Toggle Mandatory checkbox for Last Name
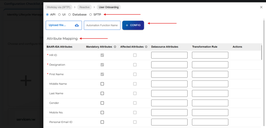Viewport: 266px width, 128px height. pos(102,93)
